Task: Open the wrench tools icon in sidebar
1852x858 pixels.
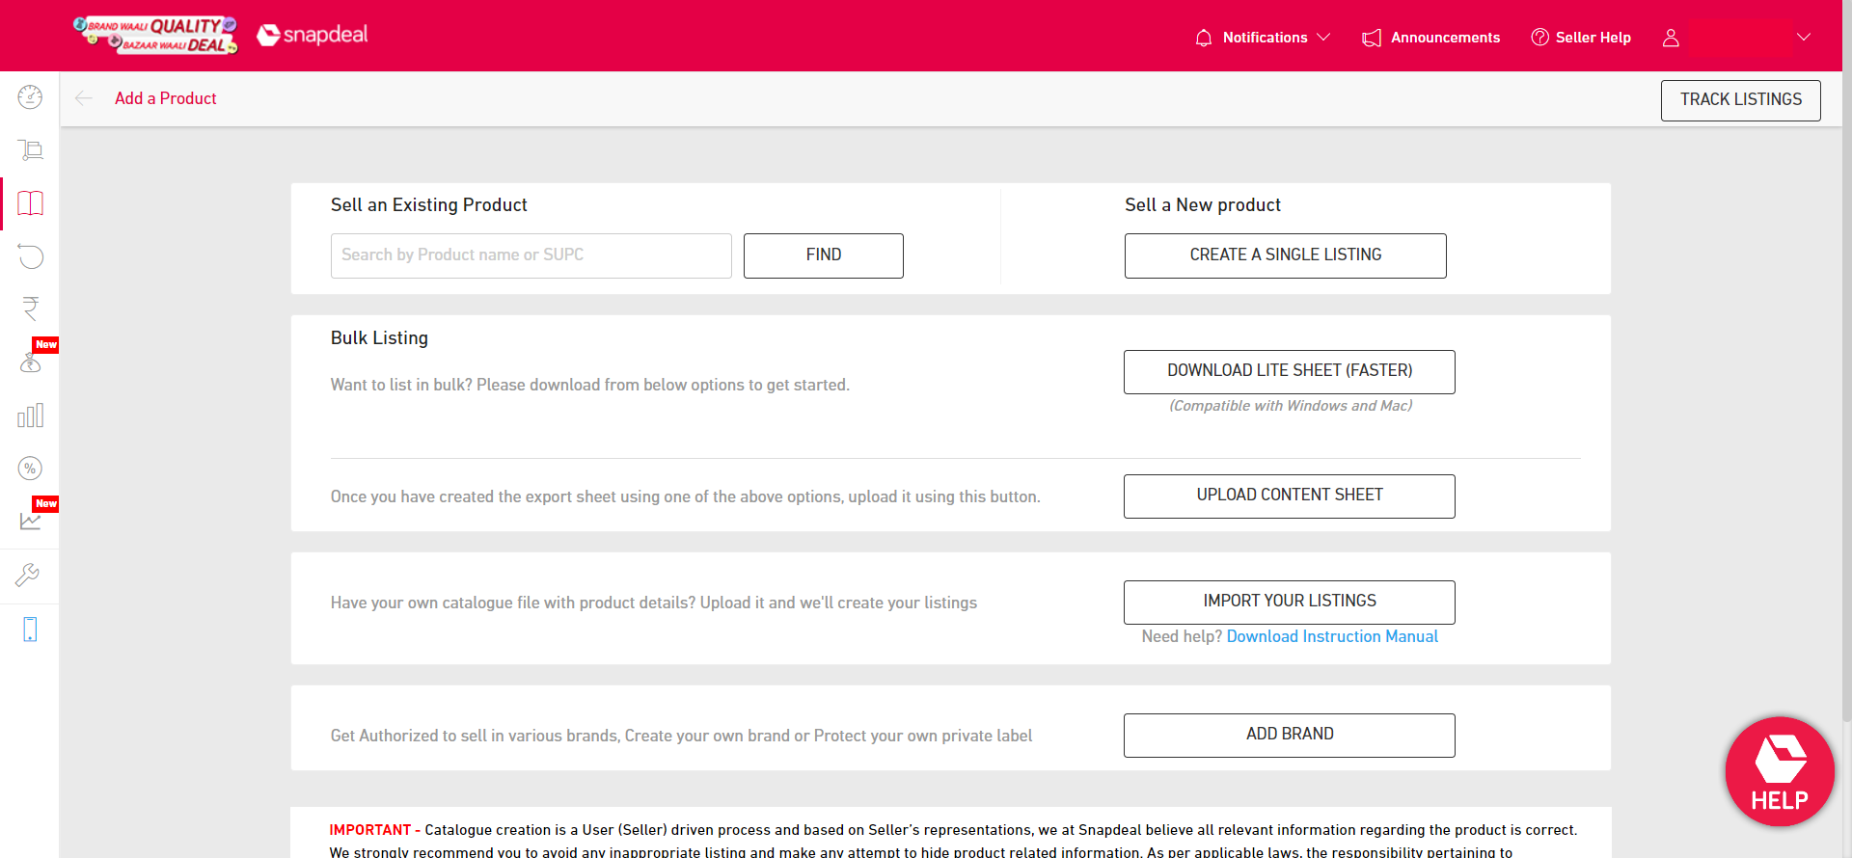Action: pos(28,576)
